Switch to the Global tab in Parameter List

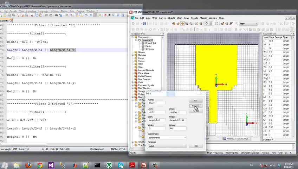pyautogui.click(x=268, y=140)
